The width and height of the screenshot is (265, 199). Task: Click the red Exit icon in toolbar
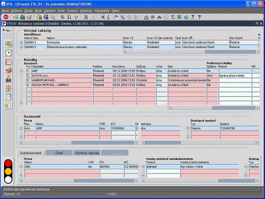tap(6, 17)
